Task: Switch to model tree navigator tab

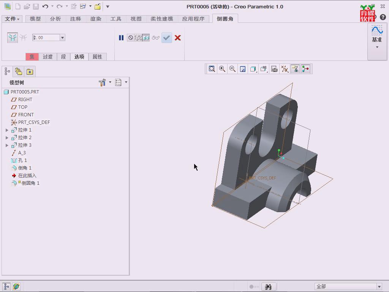Action: click(x=7, y=71)
